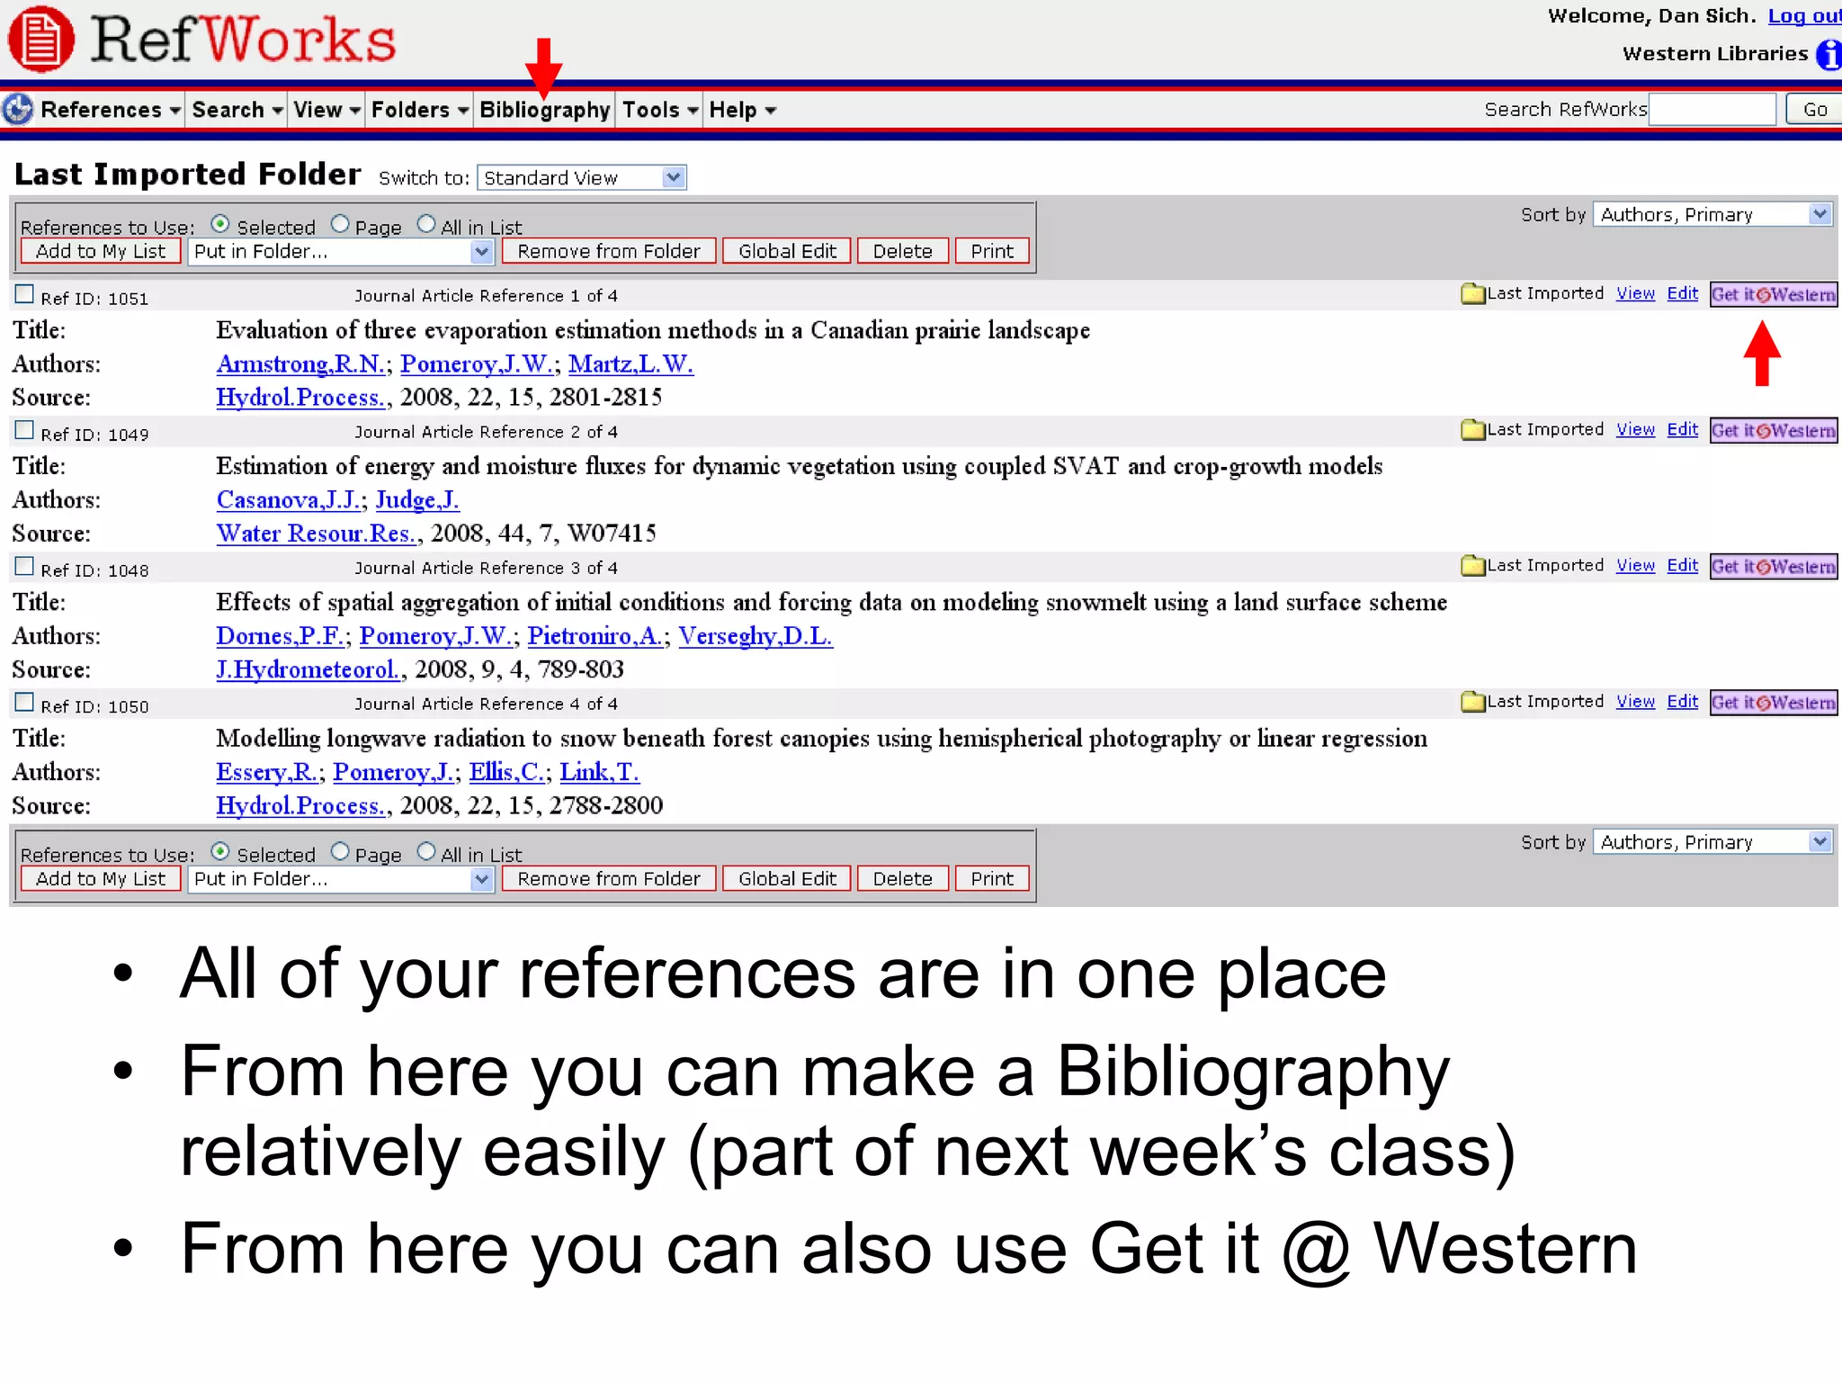1842x1382 pixels.
Task: Open author link Casanova,J.J.
Action: [x=289, y=499]
